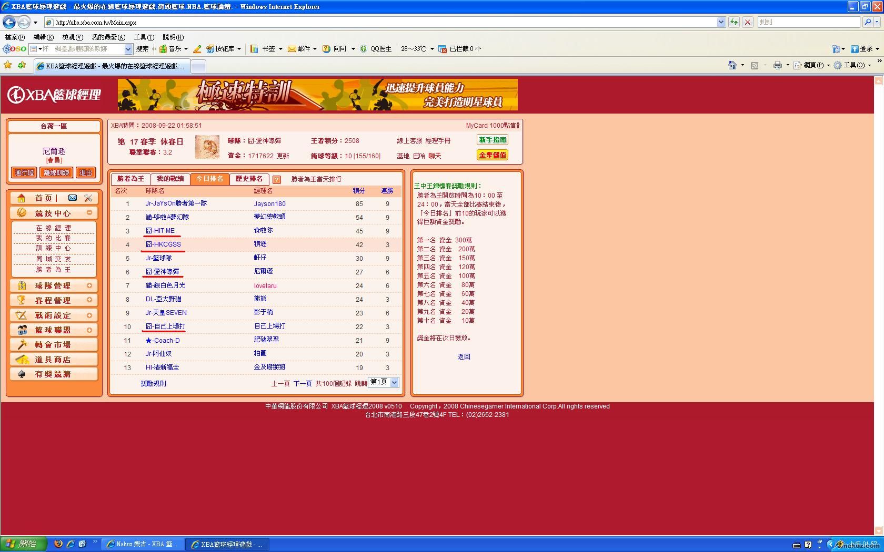Switch to the 我的戰績 tab
The image size is (884, 552).
170,179
